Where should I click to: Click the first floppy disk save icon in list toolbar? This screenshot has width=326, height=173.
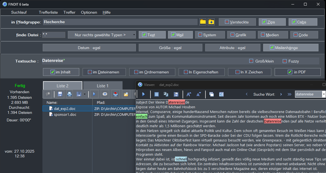(60, 94)
